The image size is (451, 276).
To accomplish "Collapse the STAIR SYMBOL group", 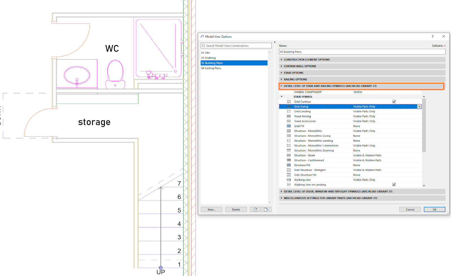I will [x=281, y=96].
